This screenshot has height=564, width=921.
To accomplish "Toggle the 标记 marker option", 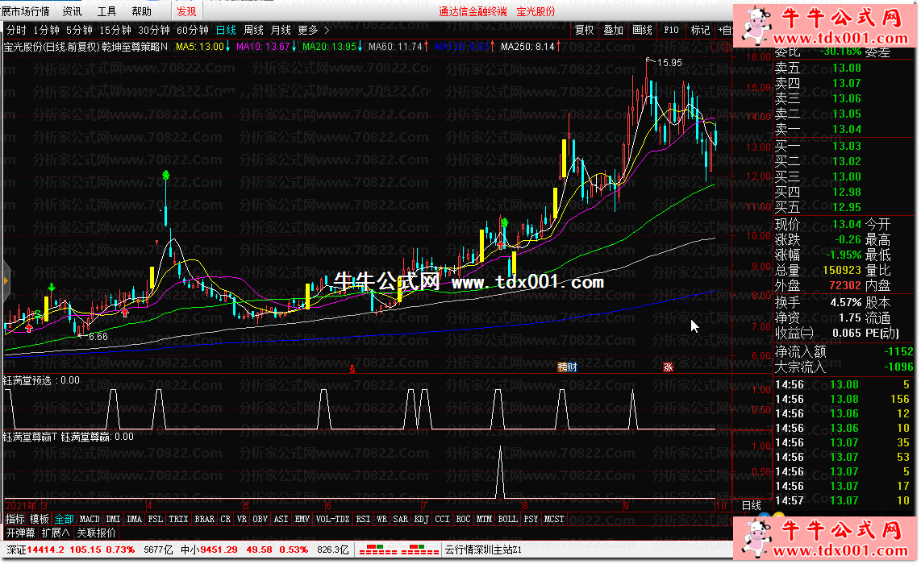I will (700, 30).
